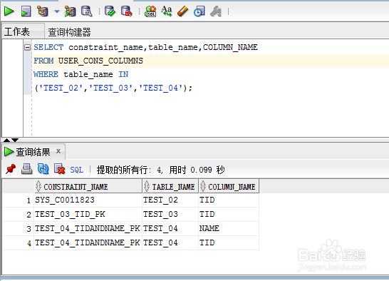389x281 pixels.
Task: Click the Explain Plan icon
Action: coord(43,11)
